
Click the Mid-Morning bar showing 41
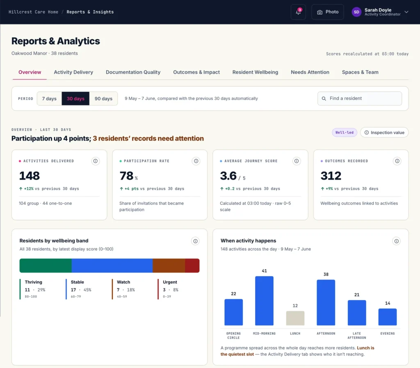pyautogui.click(x=265, y=301)
